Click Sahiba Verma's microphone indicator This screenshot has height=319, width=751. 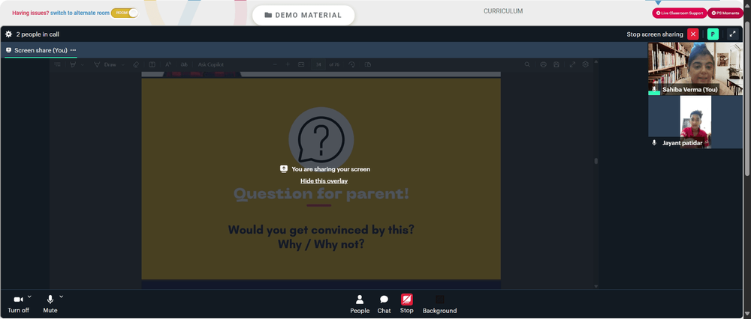(654, 89)
